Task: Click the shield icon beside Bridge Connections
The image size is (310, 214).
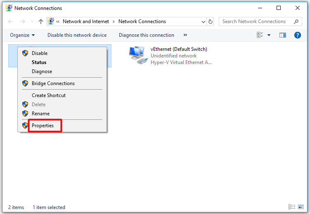Action: (x=25, y=83)
